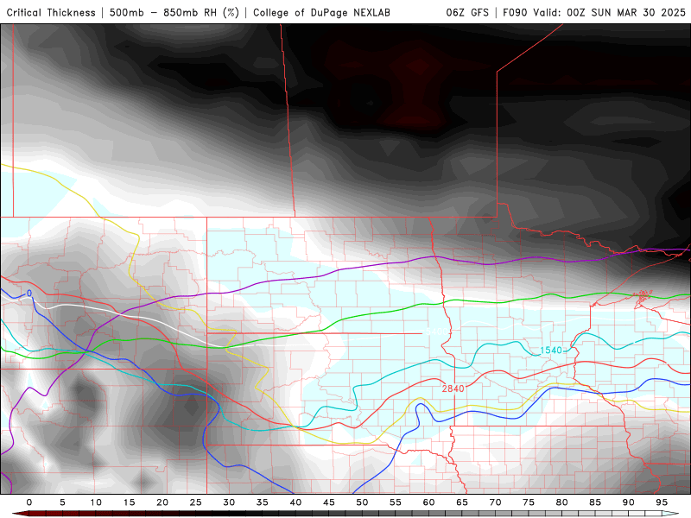Click the white "5400" contour label

(x=436, y=332)
